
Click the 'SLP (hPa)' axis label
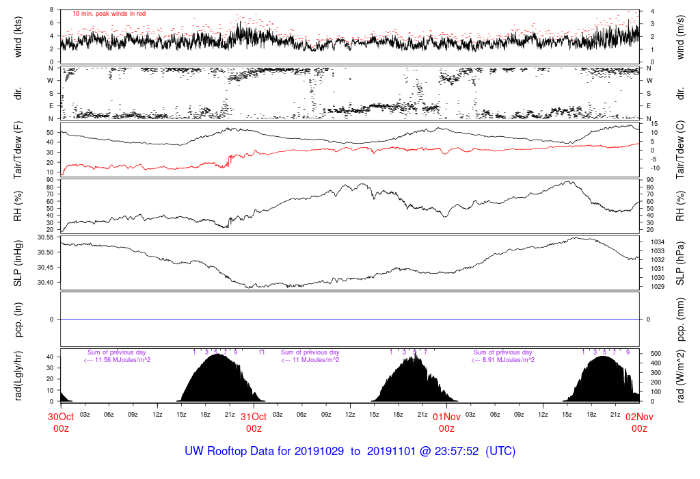[x=681, y=261]
